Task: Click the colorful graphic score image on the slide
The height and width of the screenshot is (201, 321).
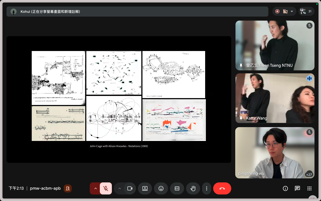Action: pyautogui.click(x=174, y=120)
